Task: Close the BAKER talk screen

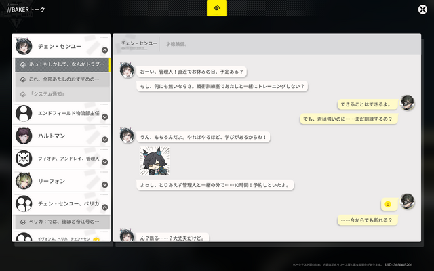Action: click(x=422, y=9)
